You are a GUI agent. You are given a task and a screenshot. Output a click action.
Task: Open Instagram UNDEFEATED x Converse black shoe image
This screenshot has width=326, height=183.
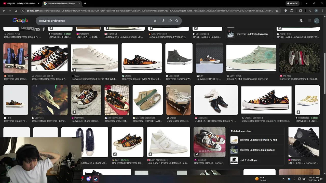304,142
